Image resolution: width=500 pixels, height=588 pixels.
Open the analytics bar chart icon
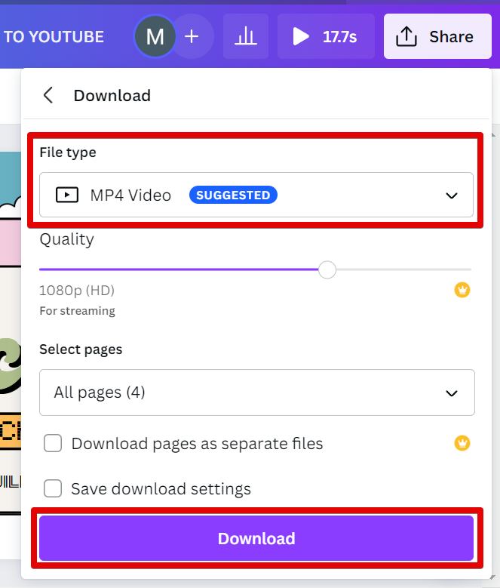[x=246, y=36]
